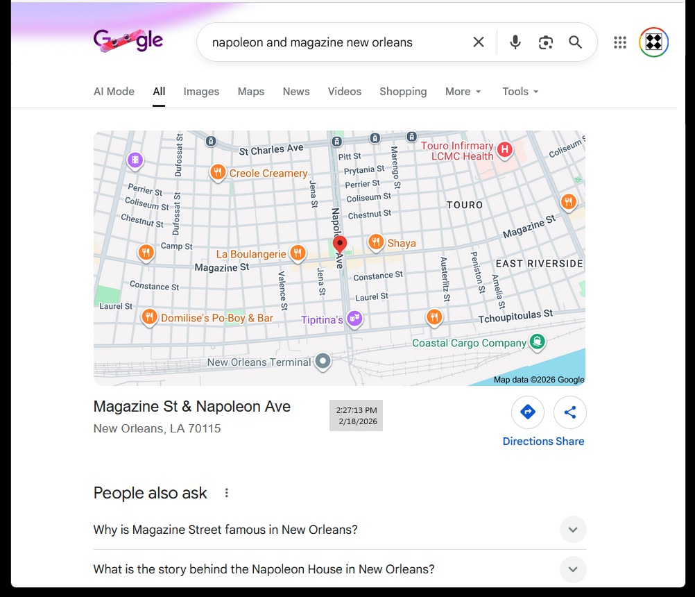Expand the More search filters dropdown
The image size is (695, 597).
[463, 92]
